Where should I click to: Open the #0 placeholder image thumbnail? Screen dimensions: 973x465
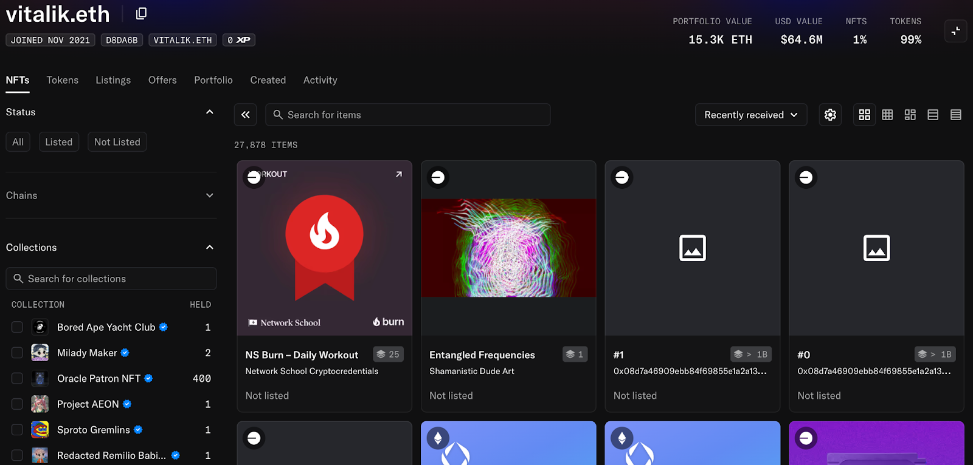876,248
